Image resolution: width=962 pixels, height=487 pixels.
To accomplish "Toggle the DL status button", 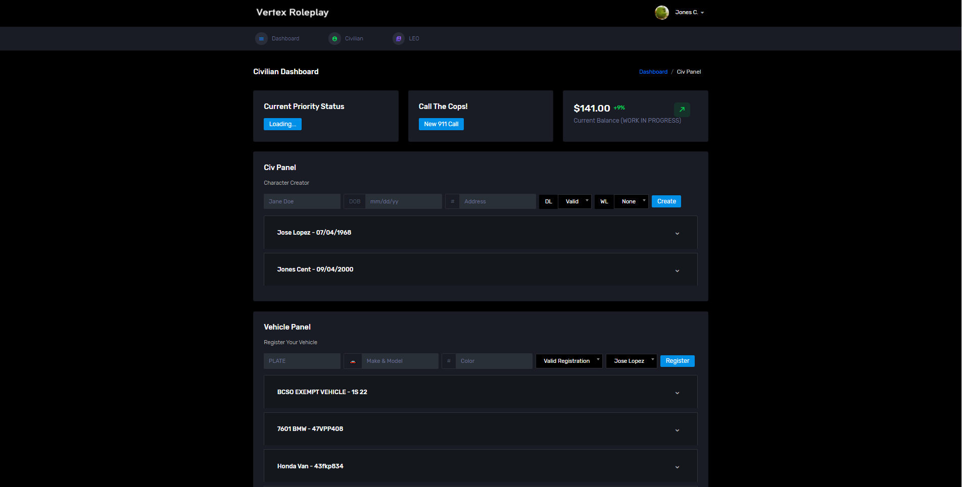I will tap(548, 201).
